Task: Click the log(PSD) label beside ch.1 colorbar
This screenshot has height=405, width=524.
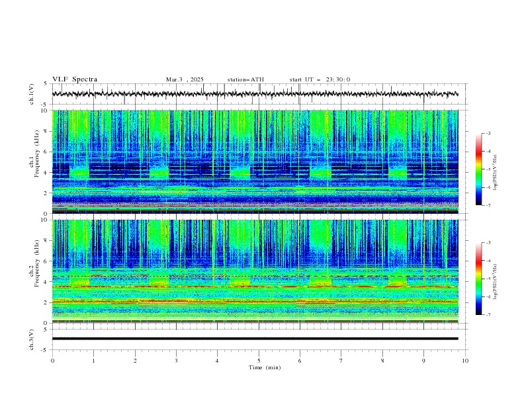Action: pos(496,173)
